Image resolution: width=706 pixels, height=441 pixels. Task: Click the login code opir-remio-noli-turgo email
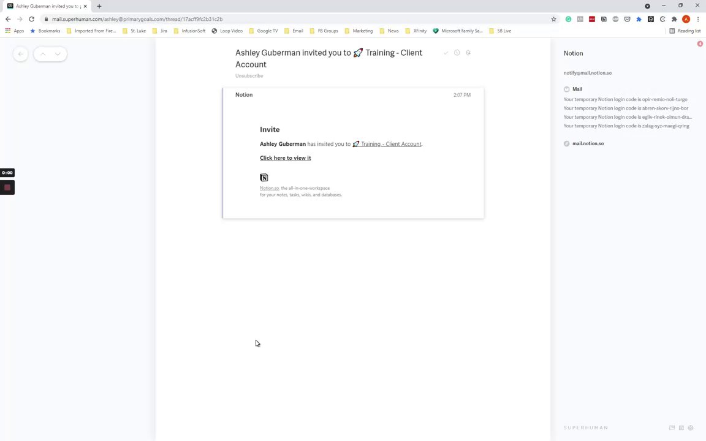click(625, 99)
